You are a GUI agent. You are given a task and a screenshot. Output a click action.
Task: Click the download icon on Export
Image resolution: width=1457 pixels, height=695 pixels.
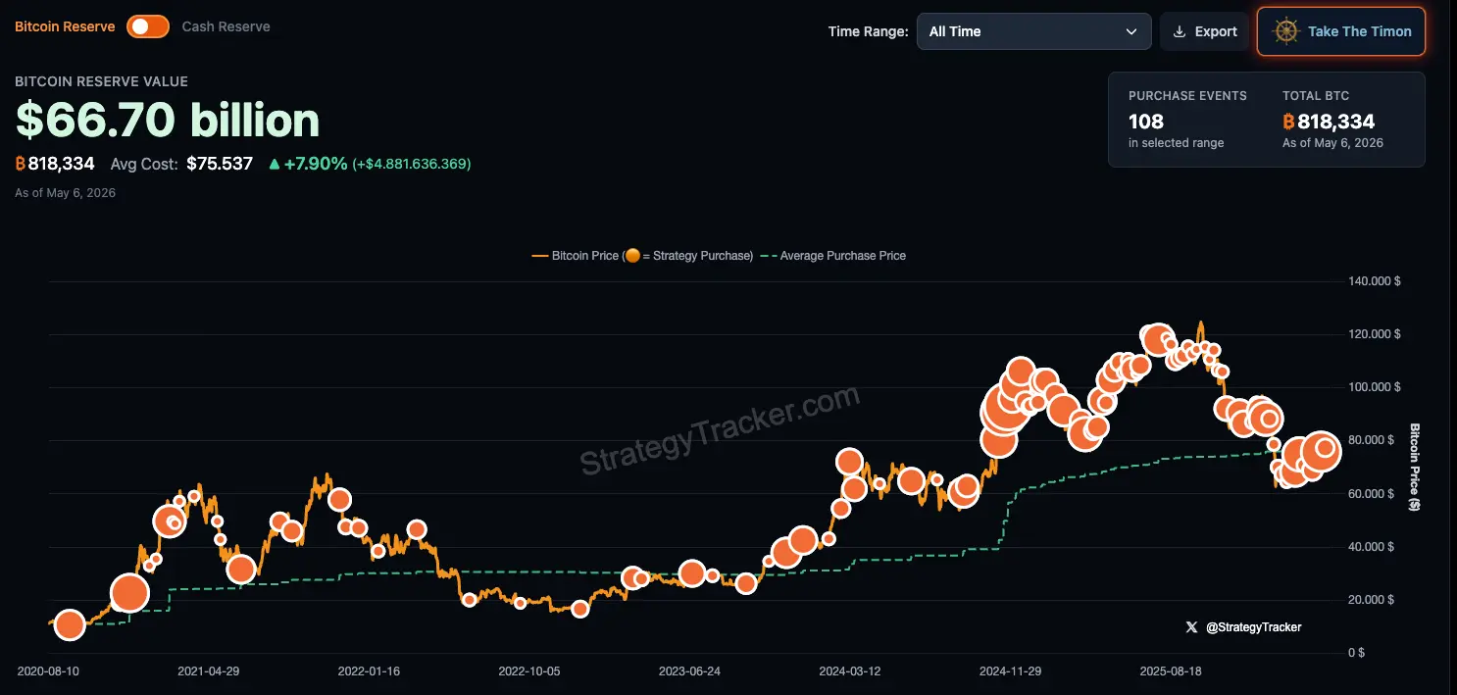tap(1180, 31)
